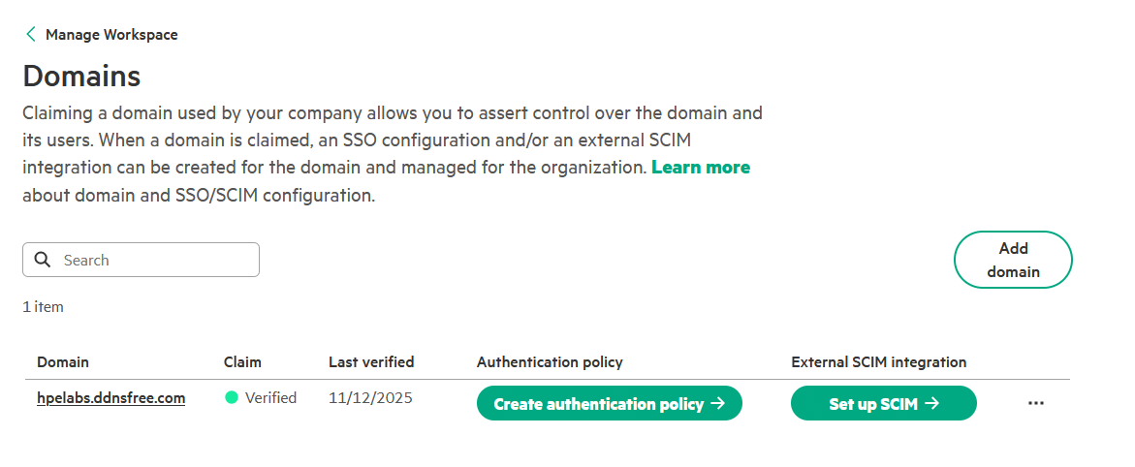Click the arrow icon in Set up SCIM
Screen dimensions: 1135x467
click(931, 404)
